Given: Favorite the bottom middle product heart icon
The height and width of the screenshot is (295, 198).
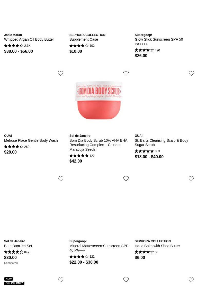Looking at the screenshot, I should [126, 280].
